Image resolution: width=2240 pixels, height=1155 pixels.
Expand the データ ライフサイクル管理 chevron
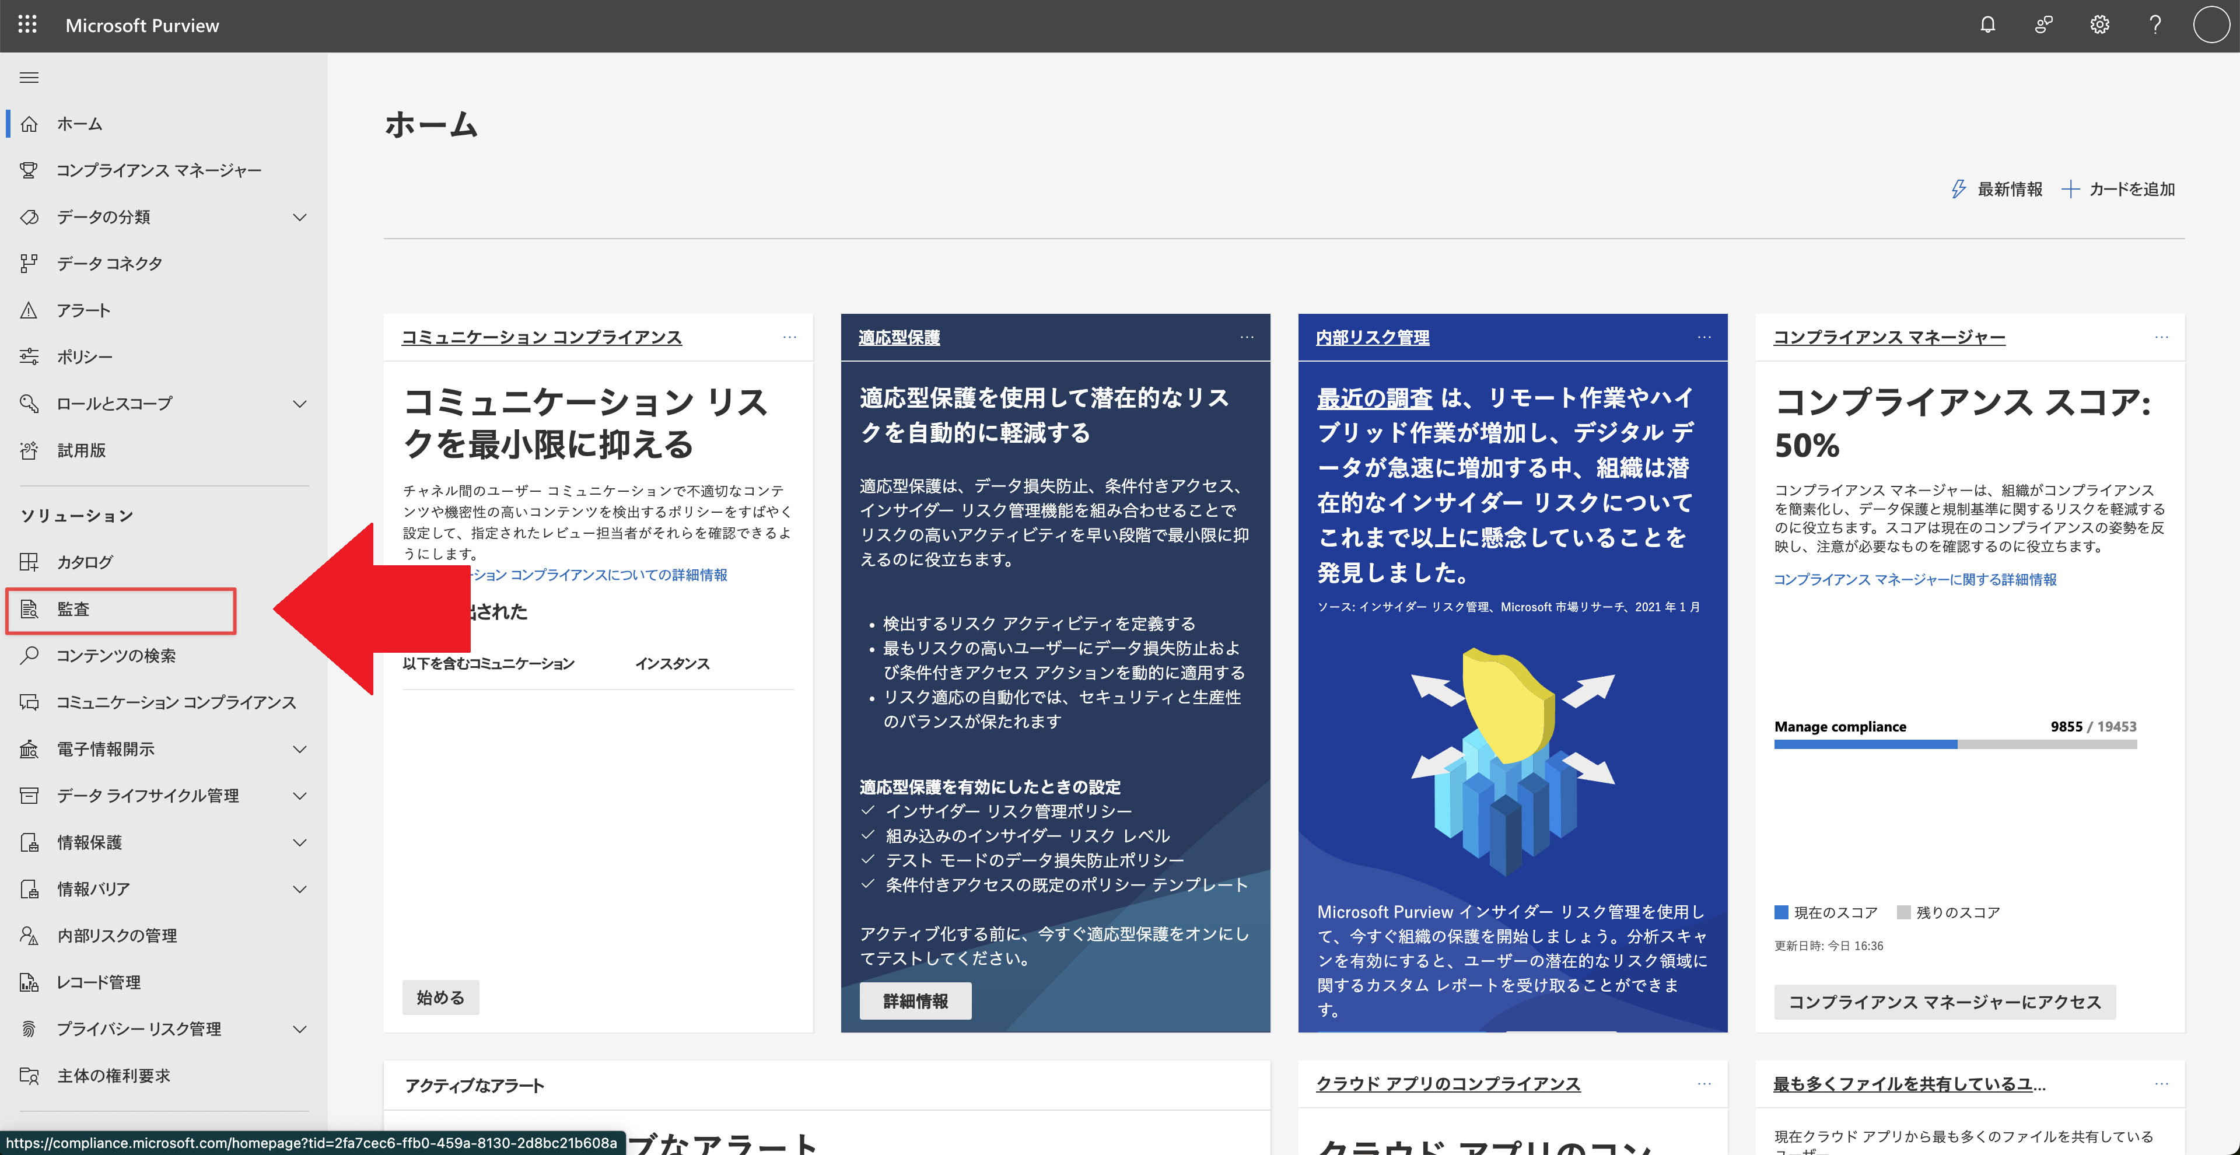click(300, 796)
